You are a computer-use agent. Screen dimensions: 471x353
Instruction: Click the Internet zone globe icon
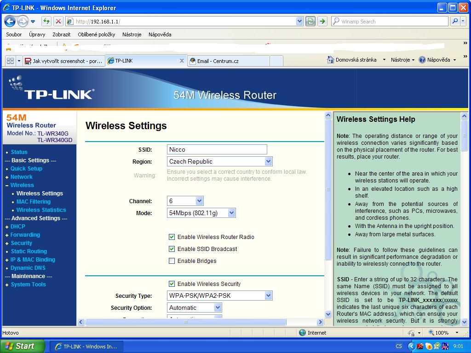pos(302,333)
